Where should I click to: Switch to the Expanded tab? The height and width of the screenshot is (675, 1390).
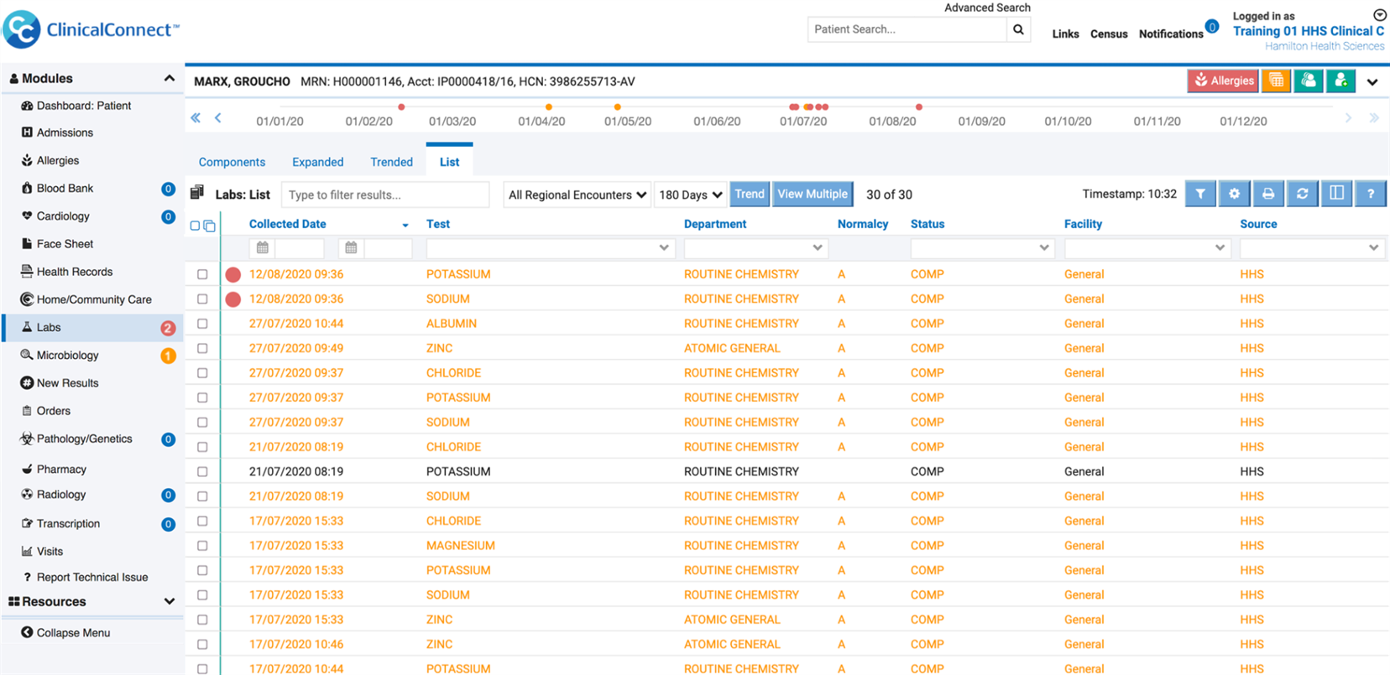317,163
